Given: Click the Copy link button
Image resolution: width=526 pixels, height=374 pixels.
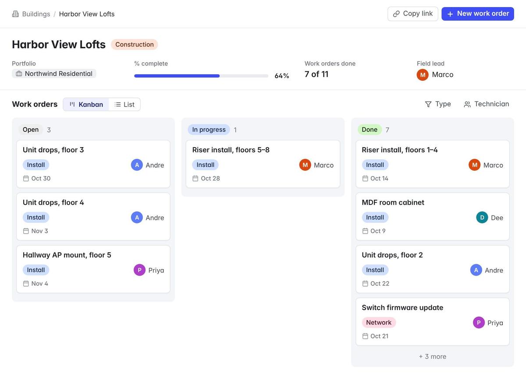Looking at the screenshot, I should point(412,14).
